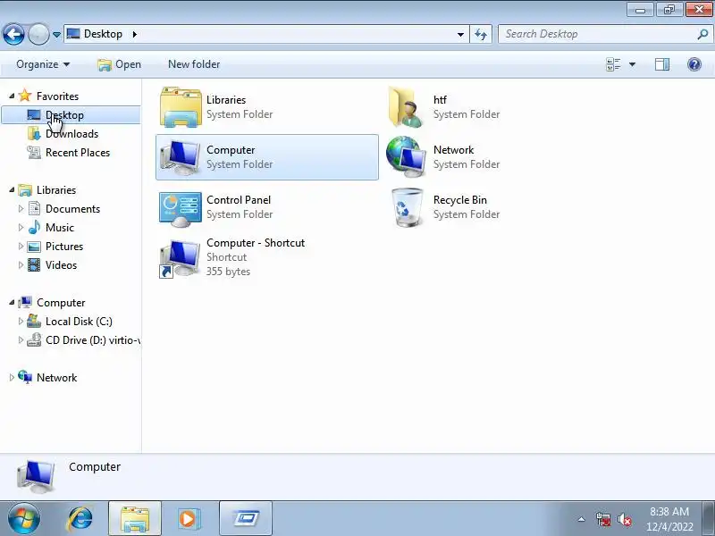Refresh the Desktop view
The width and height of the screenshot is (715, 536).
481,35
